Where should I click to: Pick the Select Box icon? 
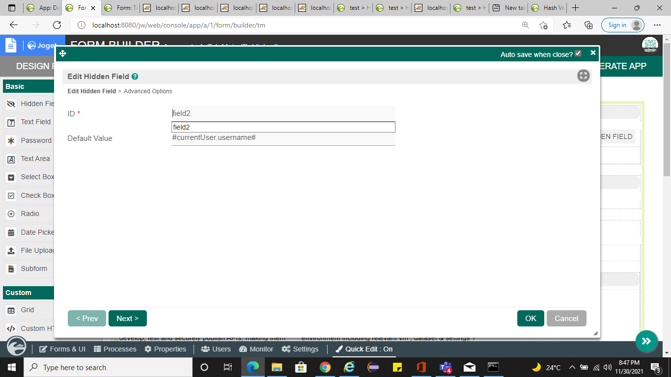[11, 177]
